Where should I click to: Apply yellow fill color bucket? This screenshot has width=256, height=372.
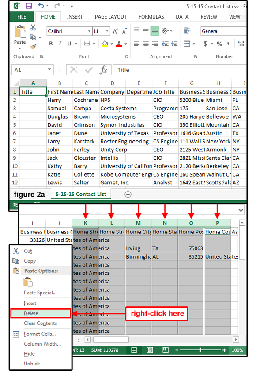pos(105,44)
